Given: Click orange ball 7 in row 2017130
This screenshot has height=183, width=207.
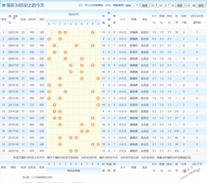Looking at the screenshot, I should point(87,131).
